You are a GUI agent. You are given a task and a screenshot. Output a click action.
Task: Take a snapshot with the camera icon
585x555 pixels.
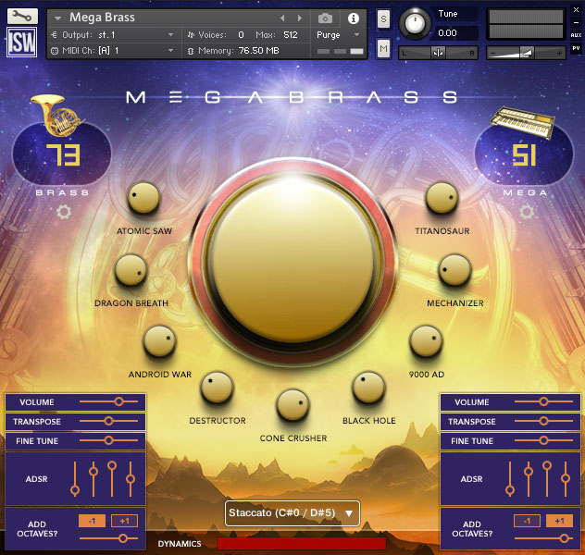pos(325,18)
